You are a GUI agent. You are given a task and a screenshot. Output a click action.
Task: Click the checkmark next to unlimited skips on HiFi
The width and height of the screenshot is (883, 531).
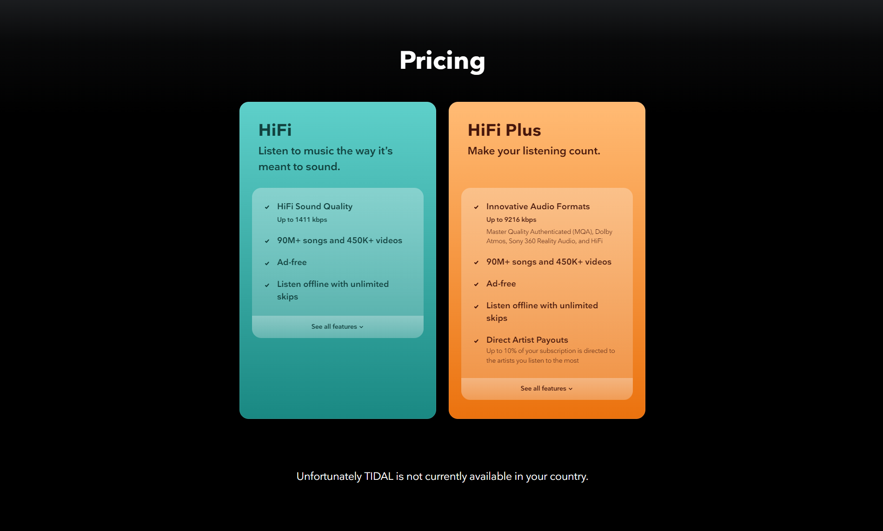pyautogui.click(x=267, y=285)
